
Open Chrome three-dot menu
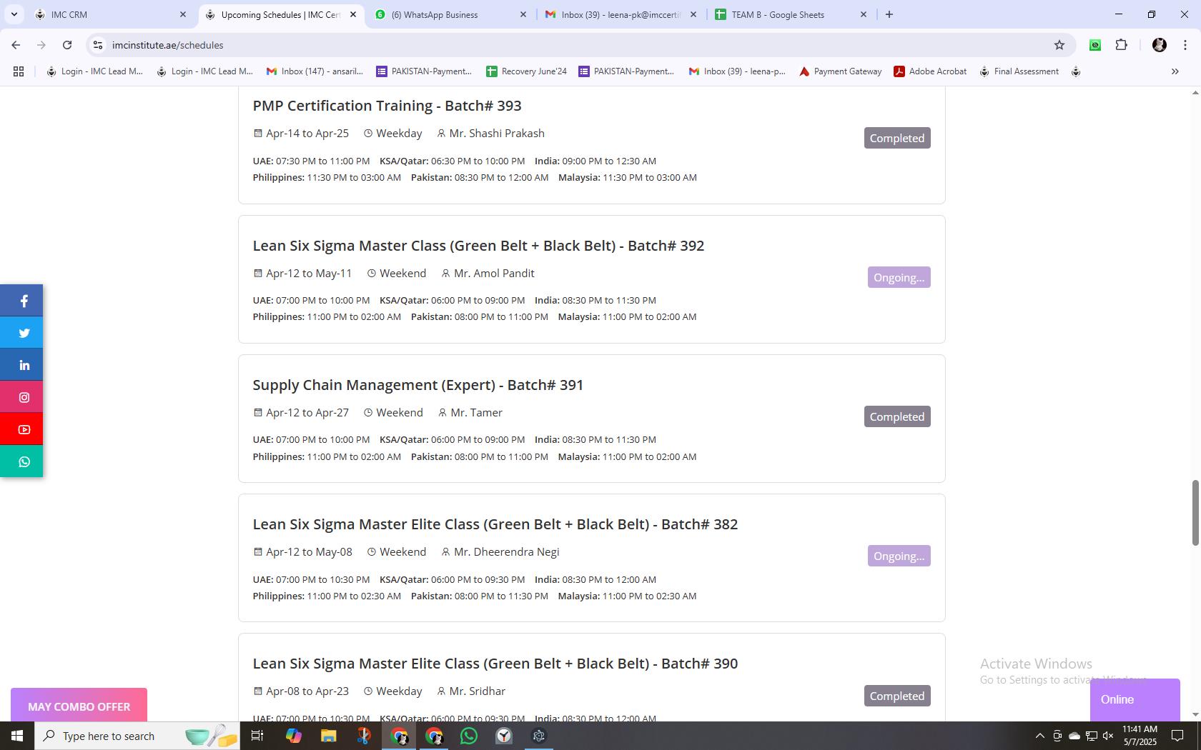pos(1185,45)
